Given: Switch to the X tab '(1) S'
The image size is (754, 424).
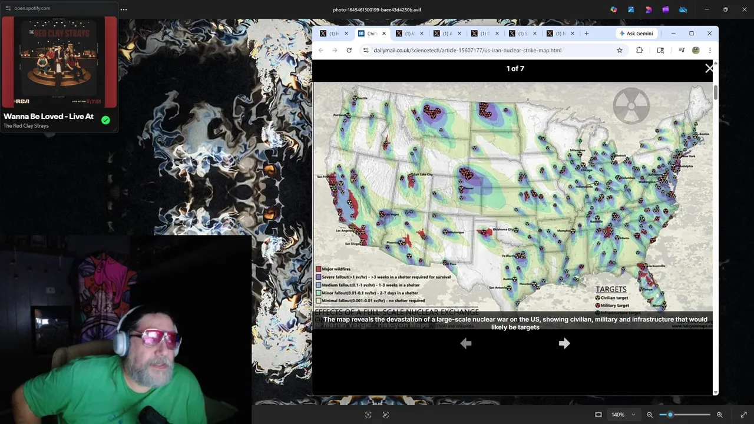Looking at the screenshot, I should pos(518,34).
